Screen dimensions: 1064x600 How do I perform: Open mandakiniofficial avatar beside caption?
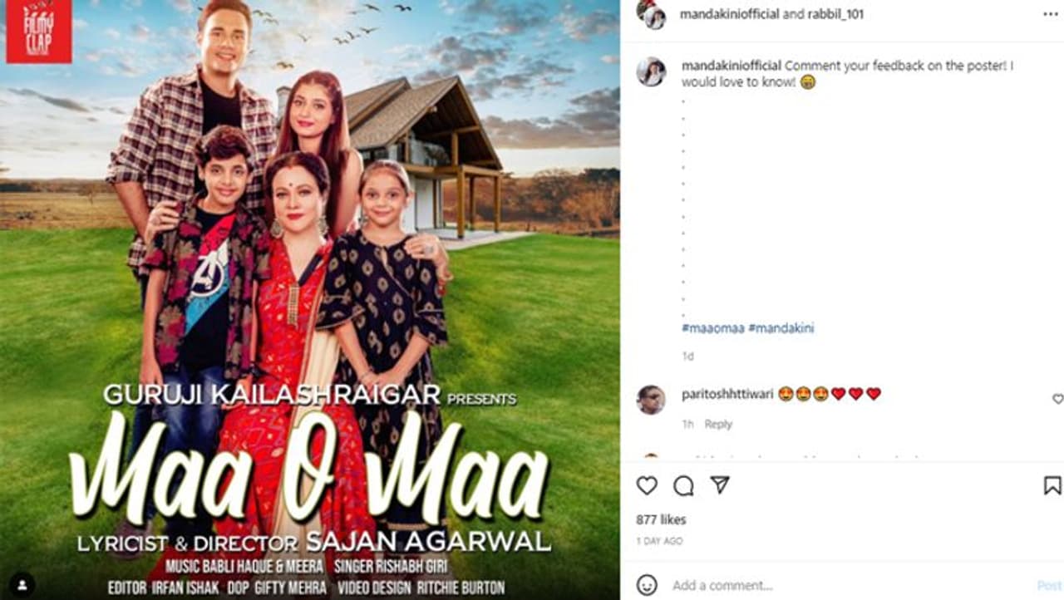point(651,72)
